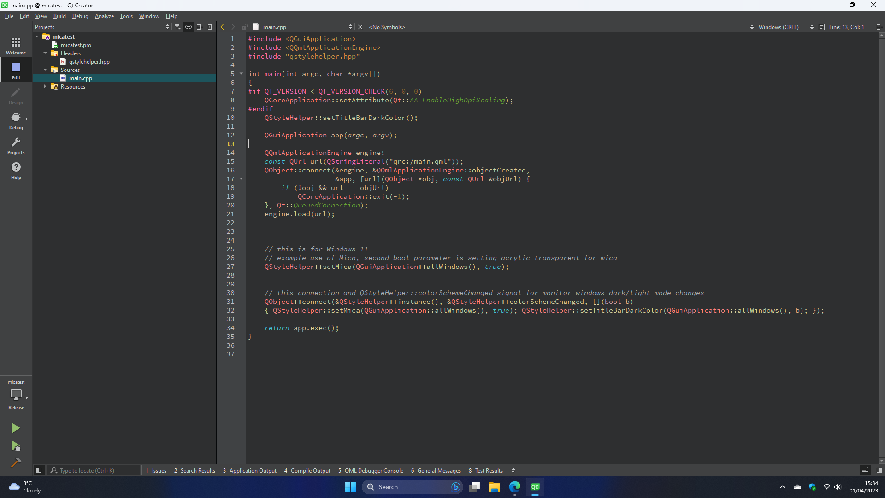The width and height of the screenshot is (885, 498).
Task: Expand the Resources folder
Action: click(45, 86)
